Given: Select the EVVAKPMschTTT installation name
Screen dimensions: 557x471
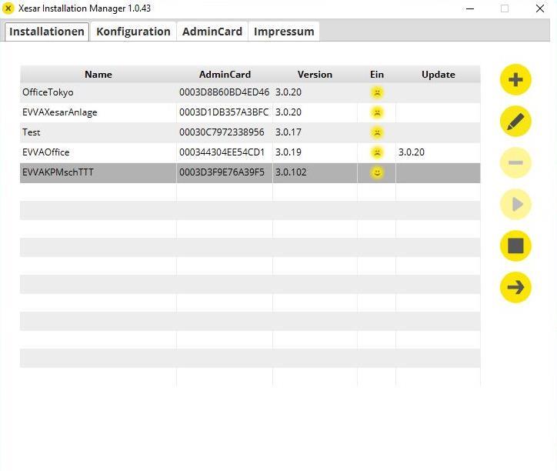Looking at the screenshot, I should click(x=58, y=172).
